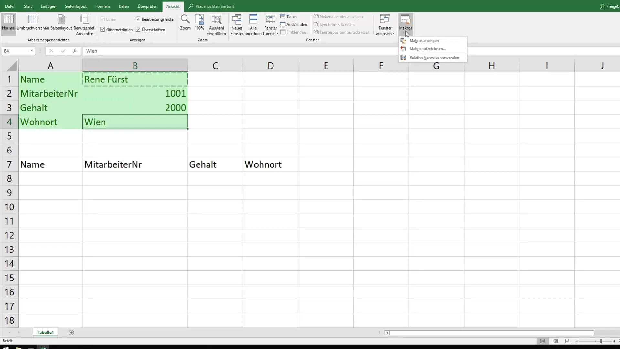Switch to Einfügen ribbon tab

48,6
